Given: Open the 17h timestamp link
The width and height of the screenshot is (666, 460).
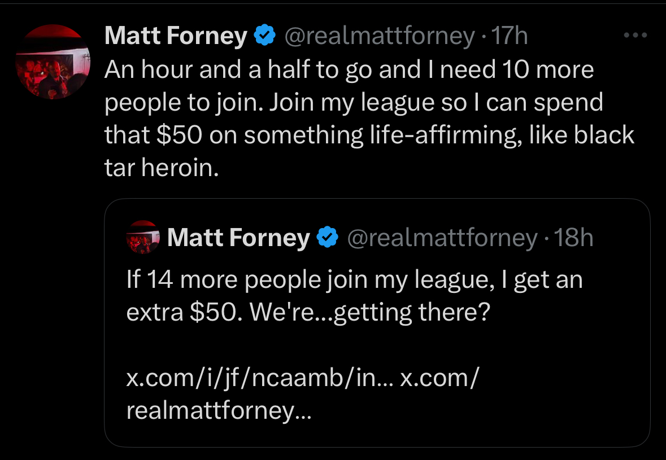Looking at the screenshot, I should [x=510, y=37].
